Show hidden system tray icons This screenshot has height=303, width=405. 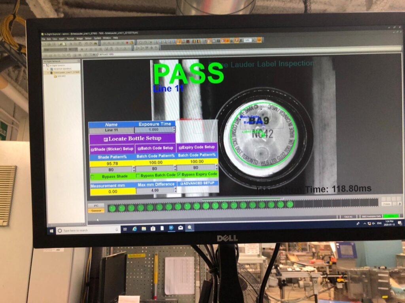coord(365,224)
